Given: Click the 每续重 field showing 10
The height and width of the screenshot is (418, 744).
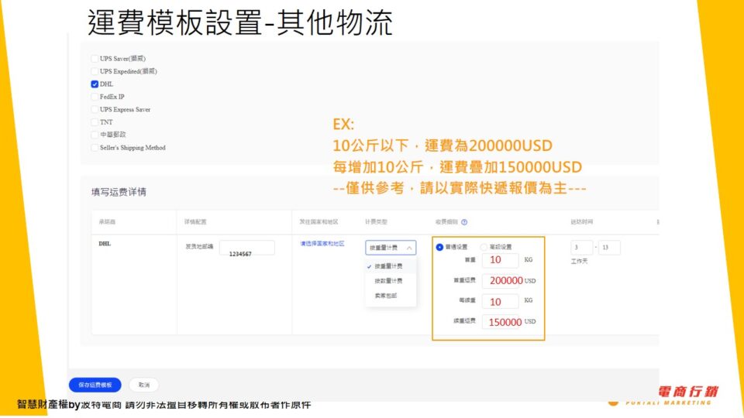Looking at the screenshot, I should 500,301.
